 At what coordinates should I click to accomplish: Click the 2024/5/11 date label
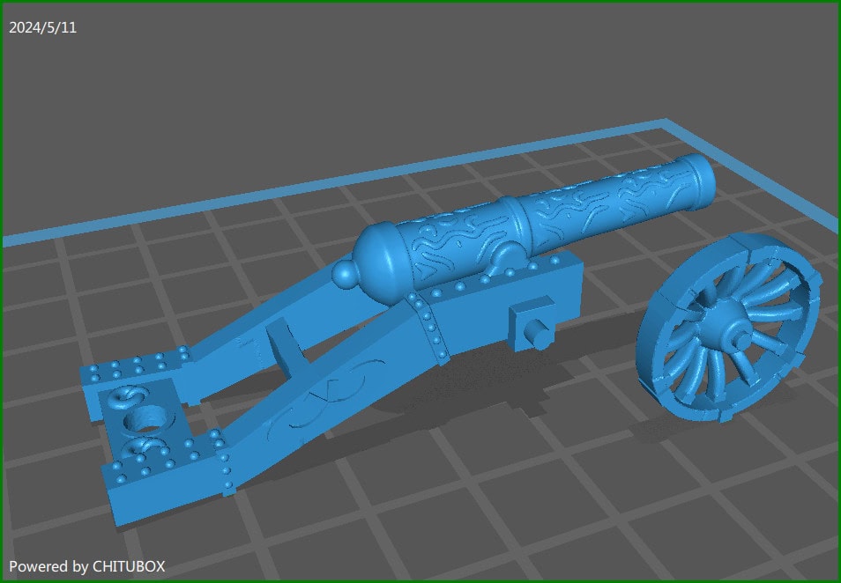coord(41,27)
